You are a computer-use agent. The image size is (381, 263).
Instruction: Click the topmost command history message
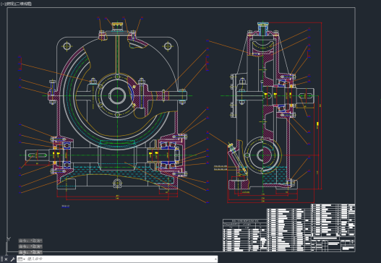click(x=30, y=241)
